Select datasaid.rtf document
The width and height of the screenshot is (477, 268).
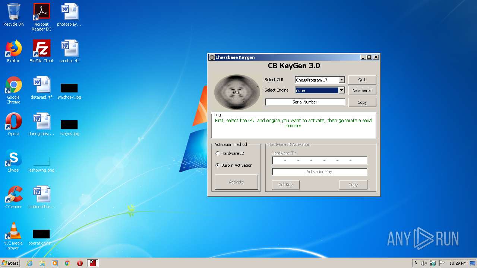click(41, 88)
